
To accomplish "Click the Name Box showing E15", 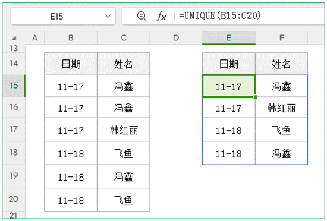I will [62, 16].
